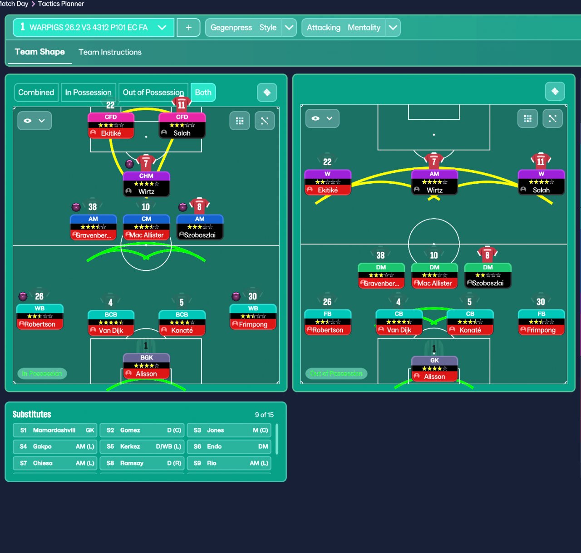The image size is (581, 553).
Task: Select Konaté's CB player card
Action: click(470, 323)
